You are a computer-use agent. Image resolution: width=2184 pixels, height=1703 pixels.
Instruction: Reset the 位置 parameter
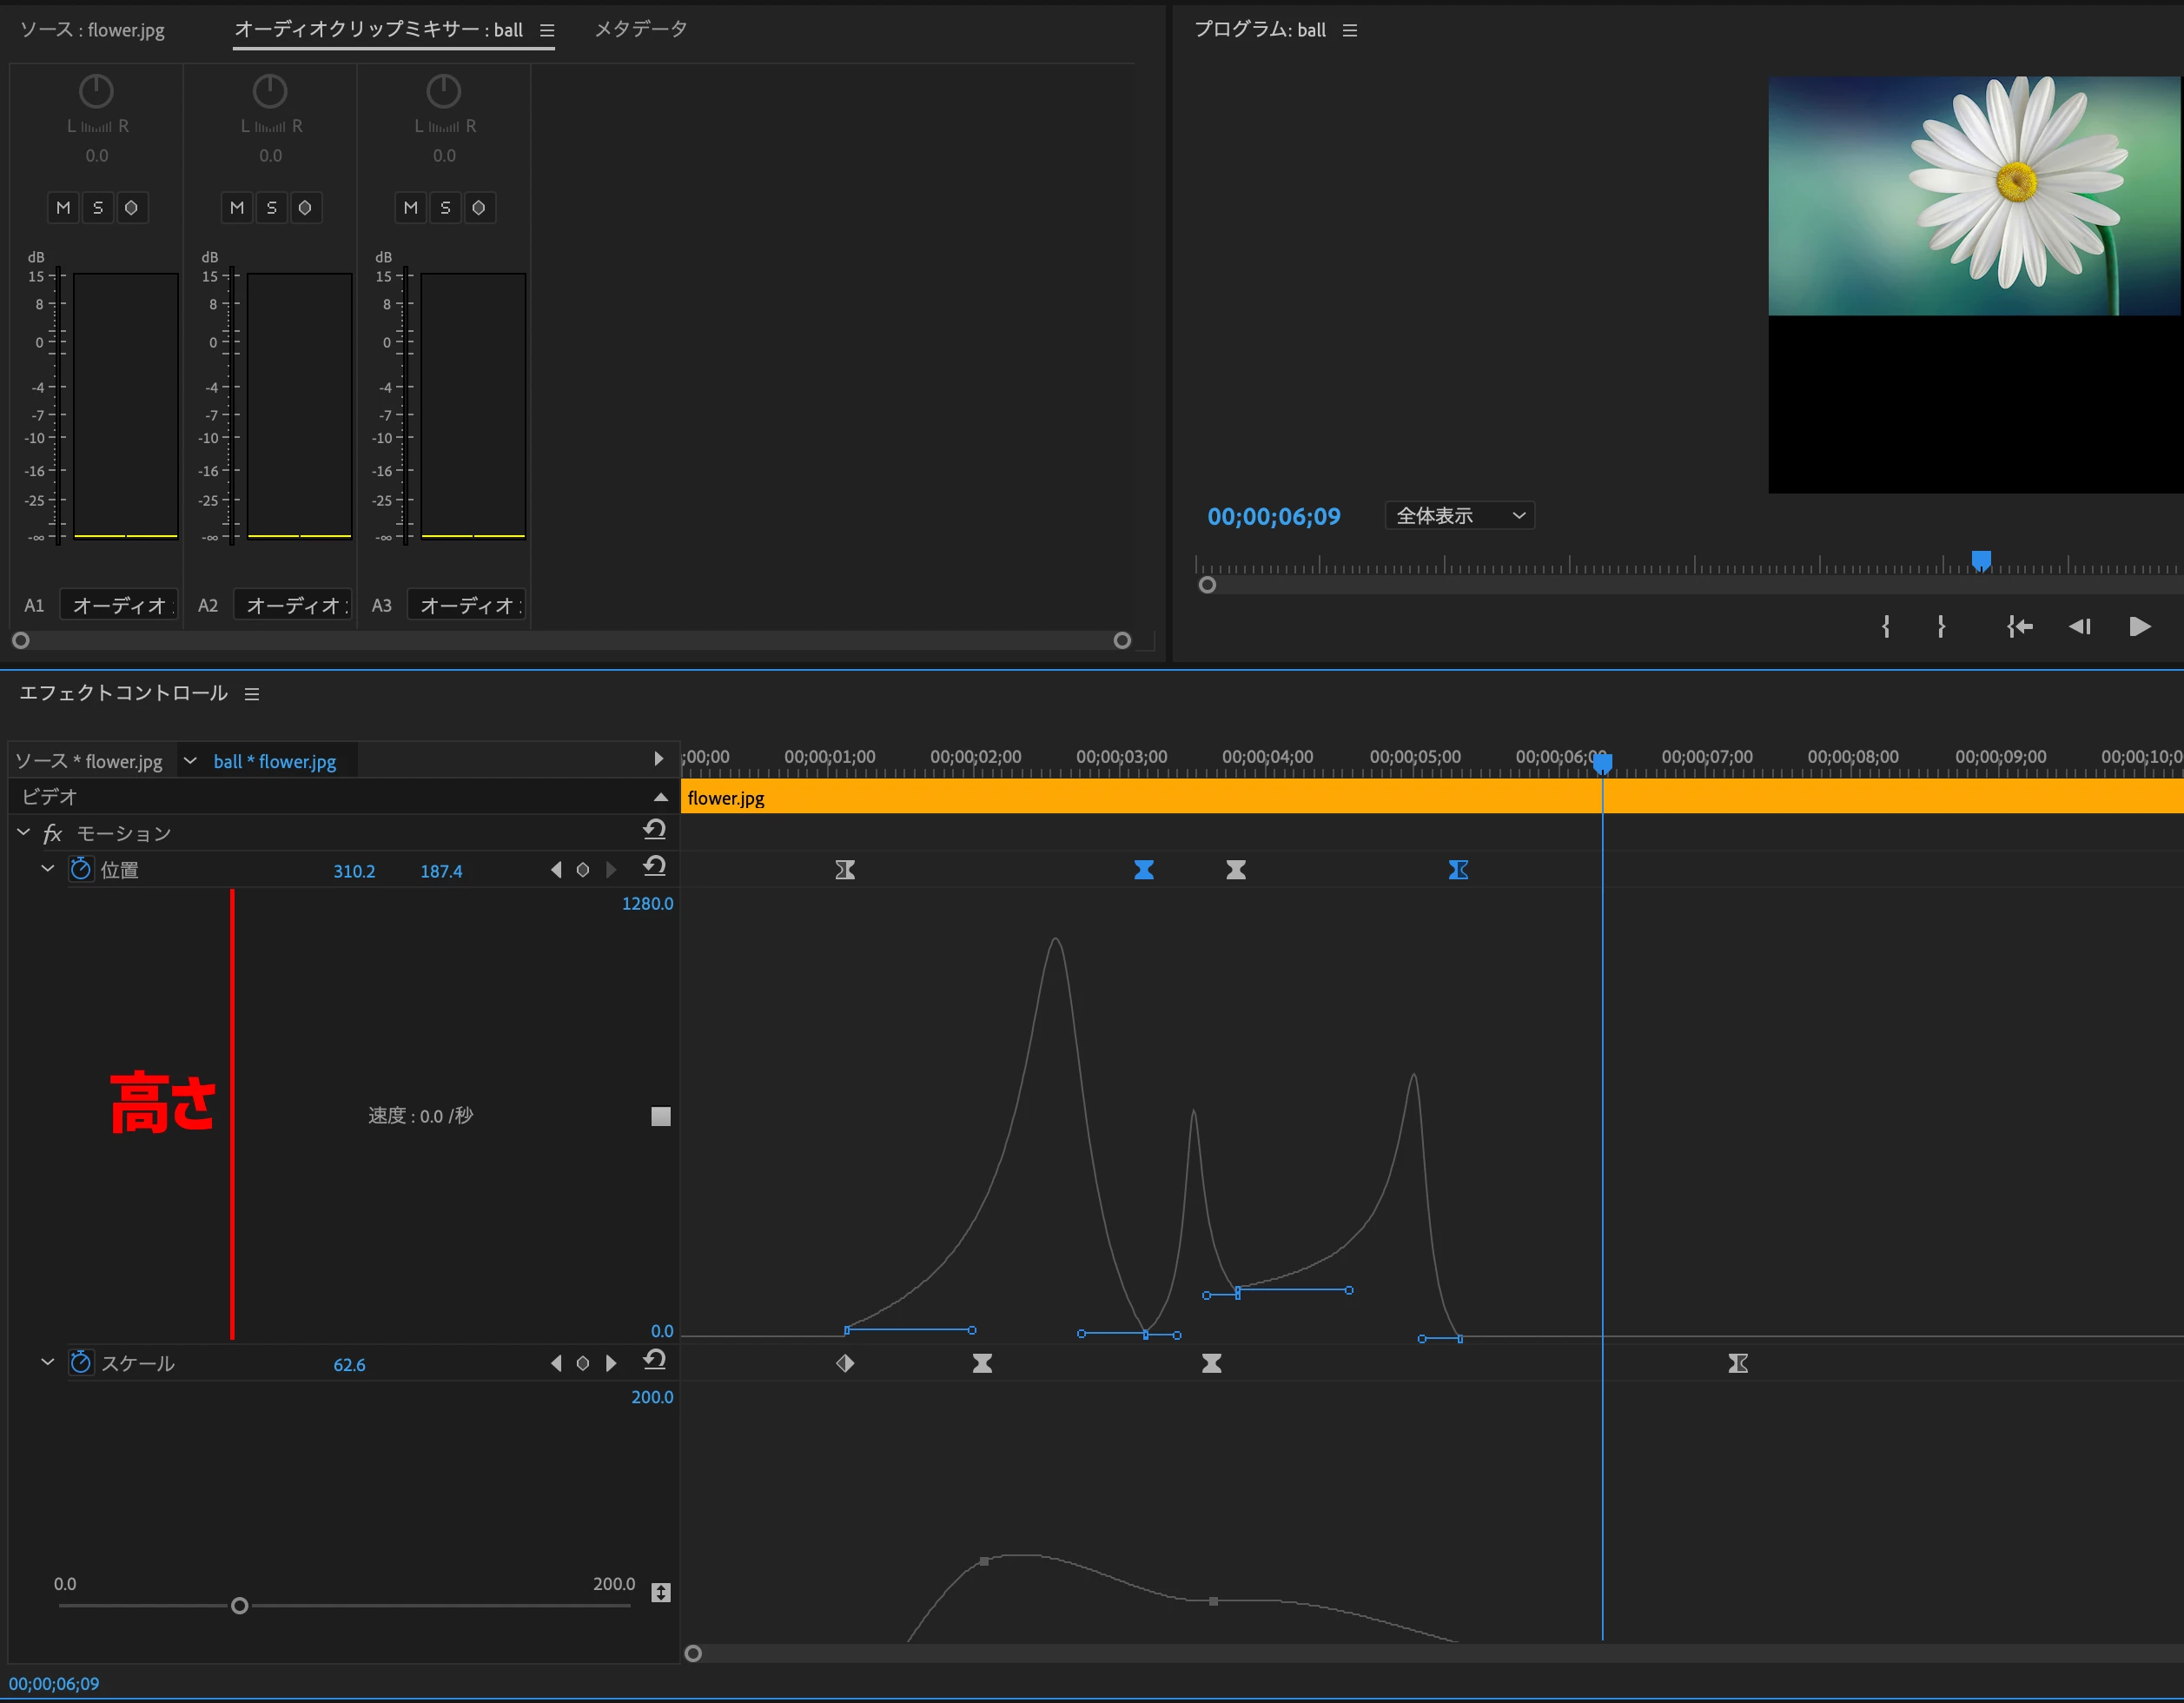(x=655, y=867)
